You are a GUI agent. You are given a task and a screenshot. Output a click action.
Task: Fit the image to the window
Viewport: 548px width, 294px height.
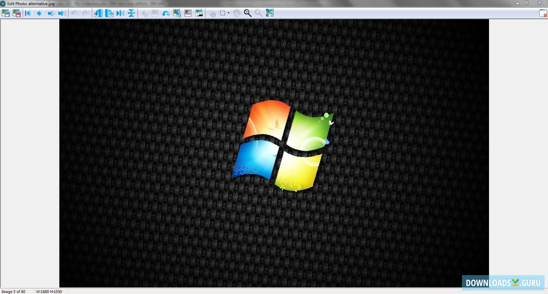[x=270, y=13]
